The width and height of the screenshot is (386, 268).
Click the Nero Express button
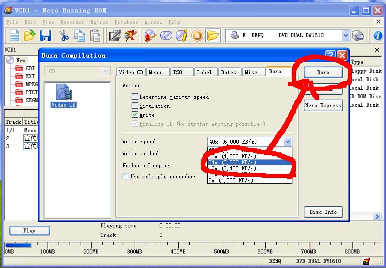(323, 105)
